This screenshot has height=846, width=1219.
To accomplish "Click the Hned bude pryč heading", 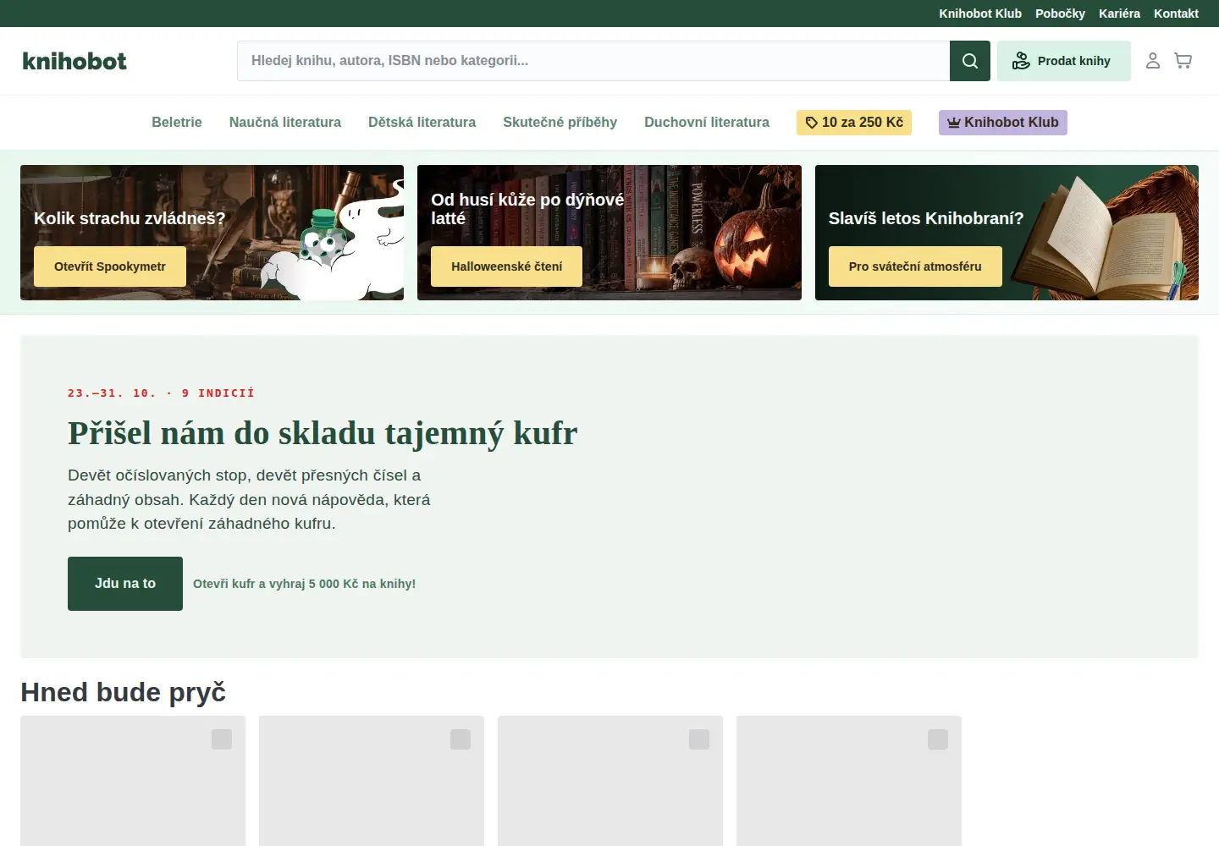I will (x=123, y=692).
